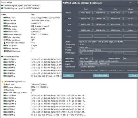The height and width of the screenshot is (118, 138).
Task: Select Memory Write value 40279 MB/s
Action: point(101,13)
